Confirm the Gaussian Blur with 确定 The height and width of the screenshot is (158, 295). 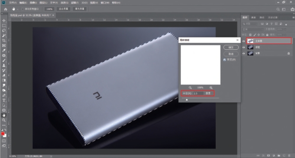[x=231, y=47]
